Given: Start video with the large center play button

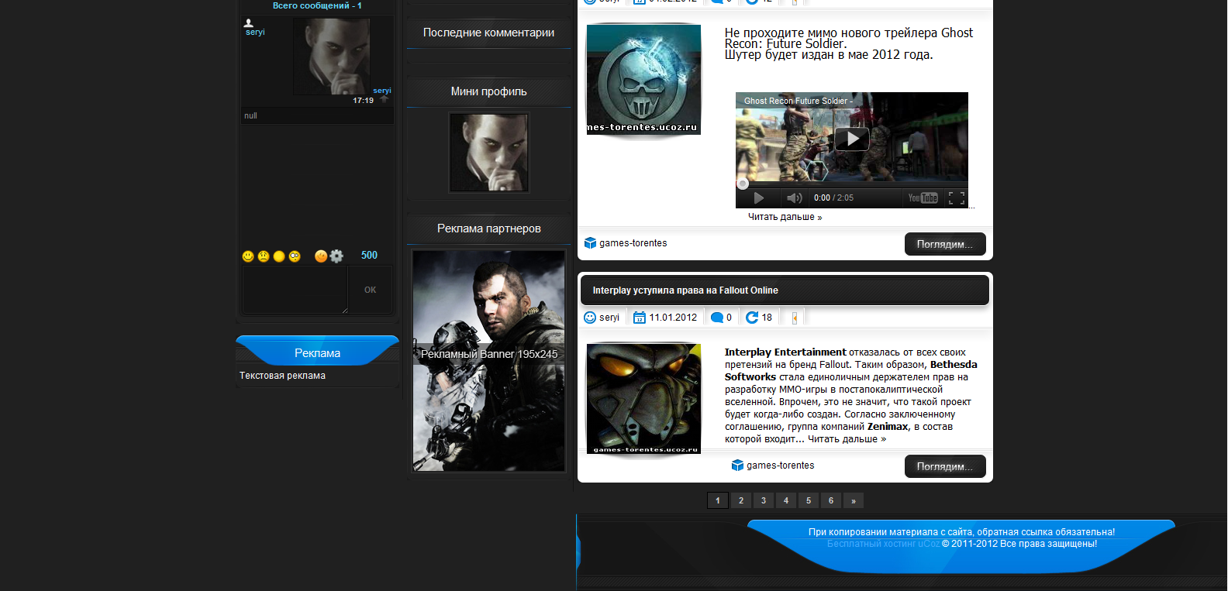Looking at the screenshot, I should pyautogui.click(x=851, y=139).
